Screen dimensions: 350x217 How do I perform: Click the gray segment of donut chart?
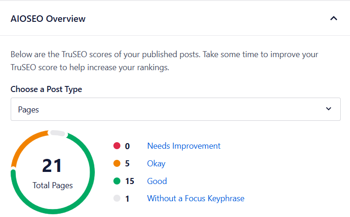pos(58,133)
